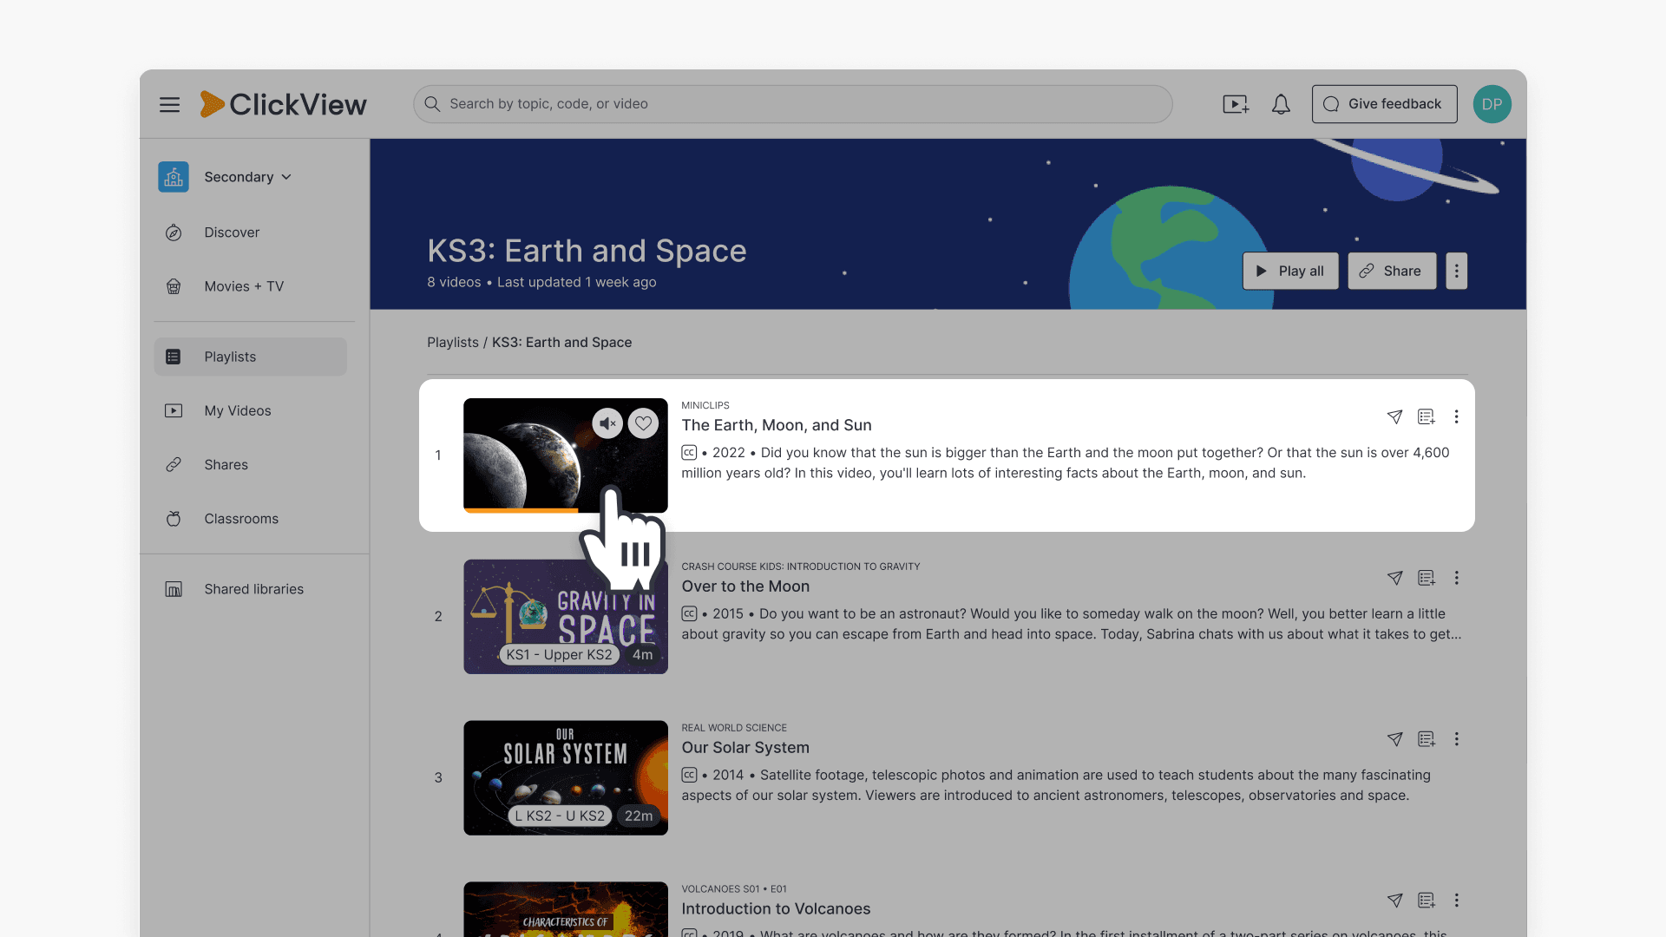
Task: Click the ClickView logo
Action: point(283,104)
